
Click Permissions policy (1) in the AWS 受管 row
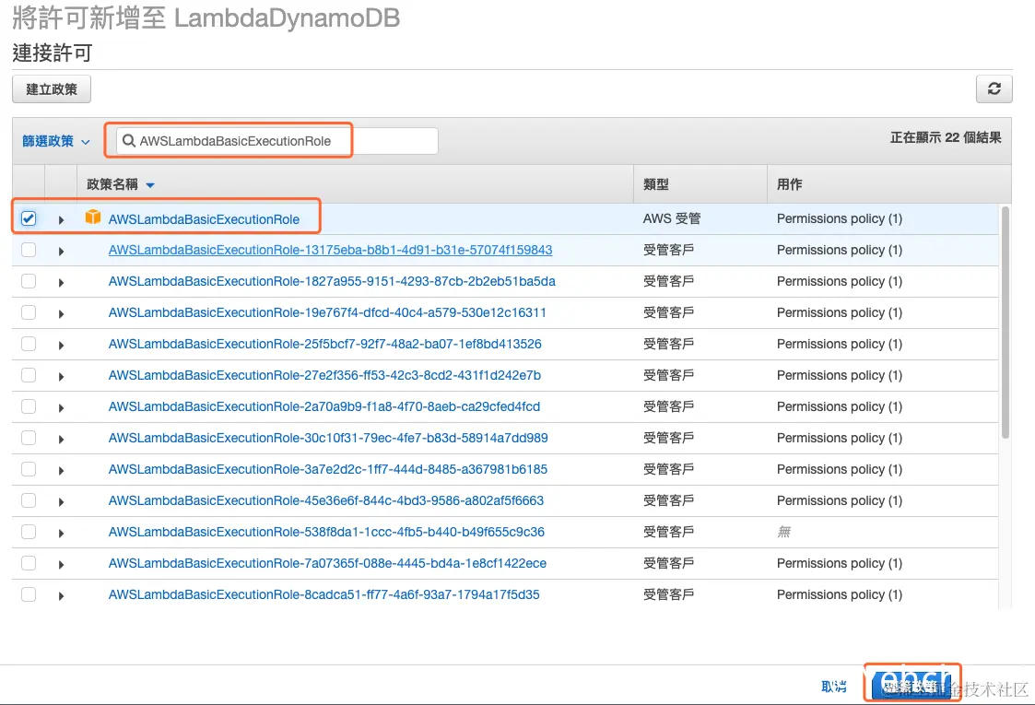click(840, 218)
